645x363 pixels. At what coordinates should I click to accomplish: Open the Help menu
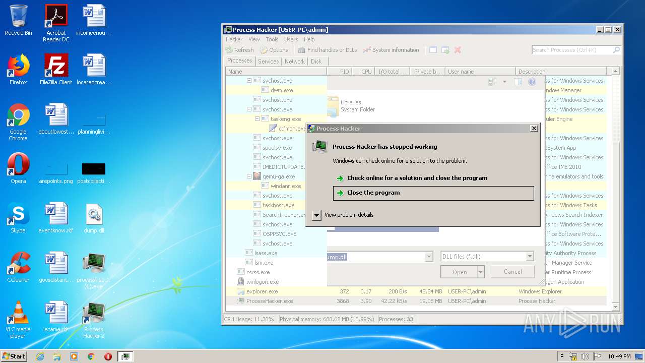309,39
